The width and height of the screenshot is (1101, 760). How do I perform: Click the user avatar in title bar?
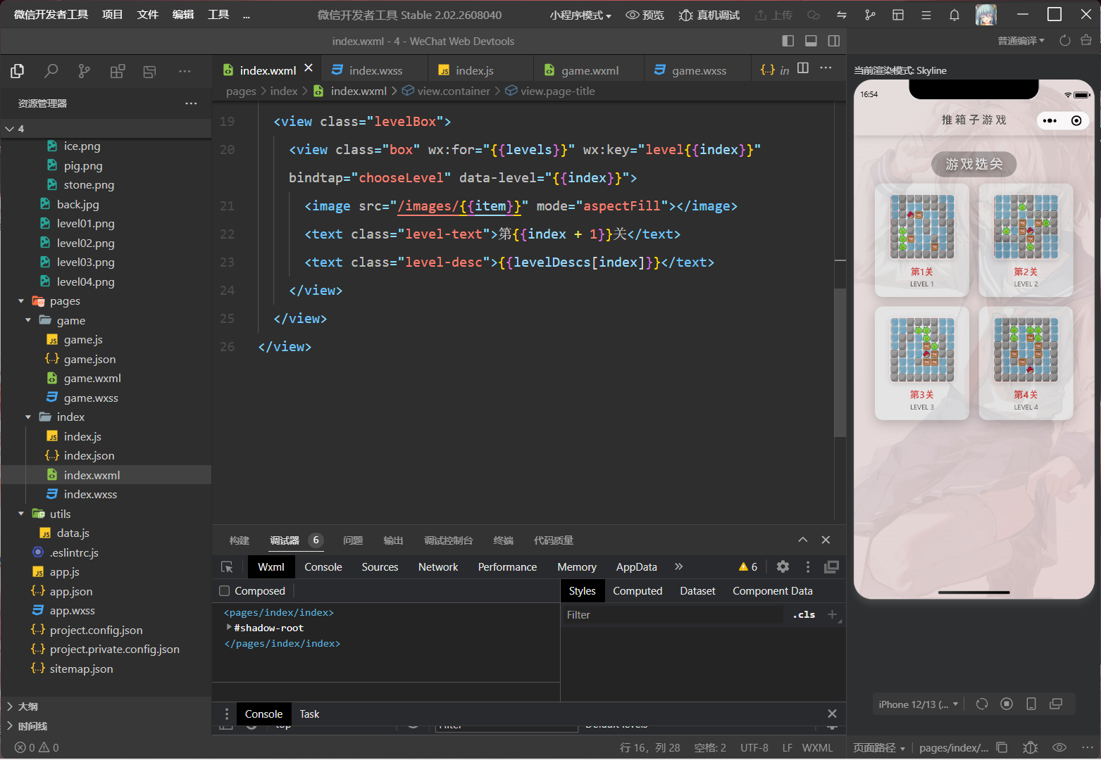coord(986,15)
